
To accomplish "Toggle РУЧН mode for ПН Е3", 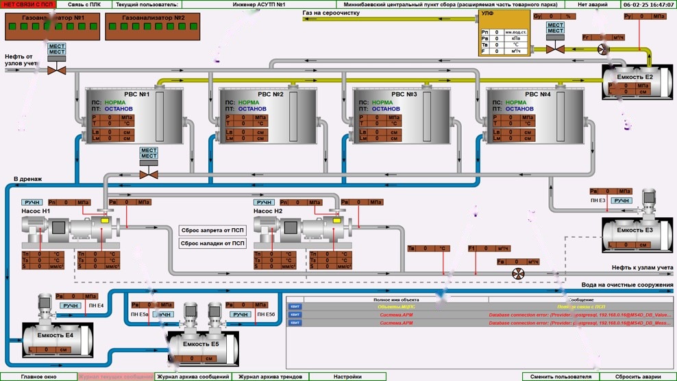I will point(621,200).
